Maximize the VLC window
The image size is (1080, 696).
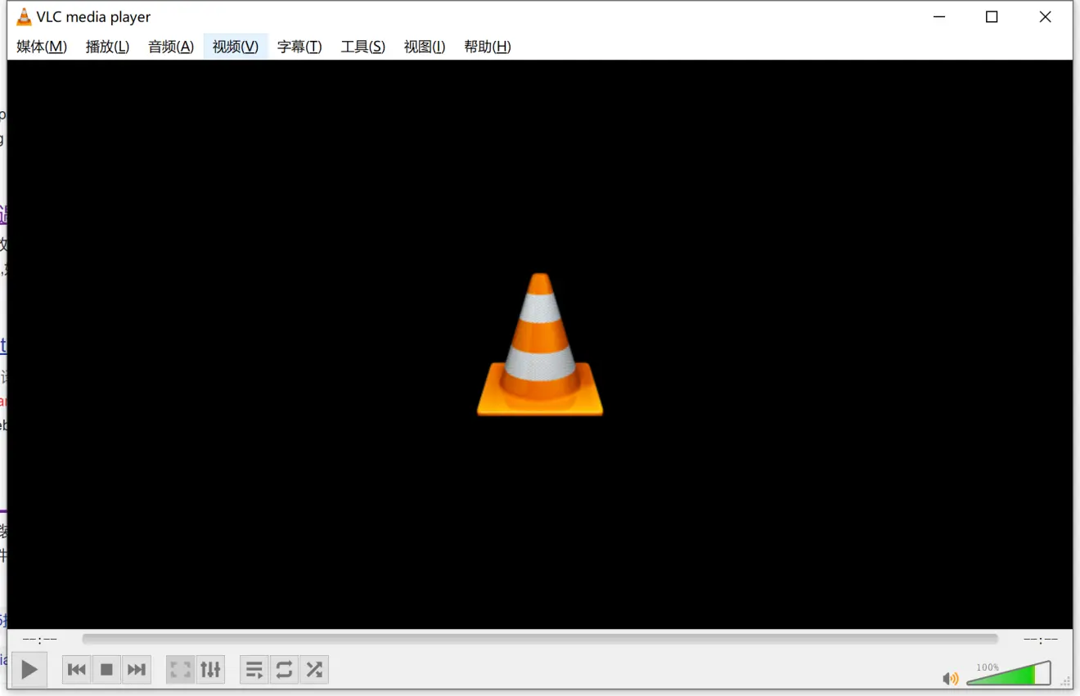(992, 17)
